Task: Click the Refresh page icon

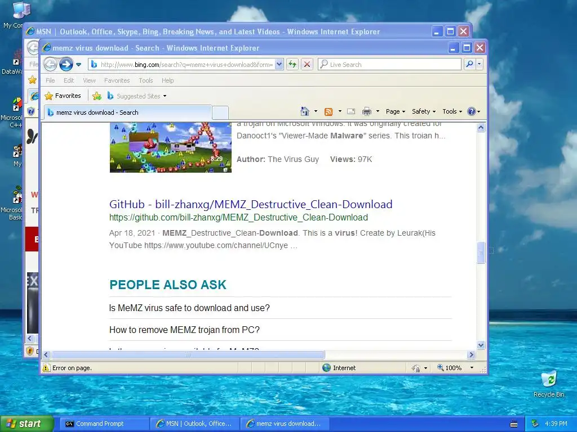Action: pyautogui.click(x=292, y=65)
